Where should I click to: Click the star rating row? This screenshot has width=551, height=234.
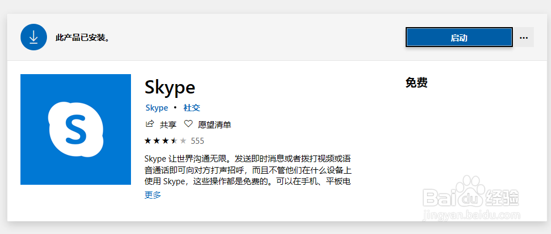pyautogui.click(x=165, y=141)
